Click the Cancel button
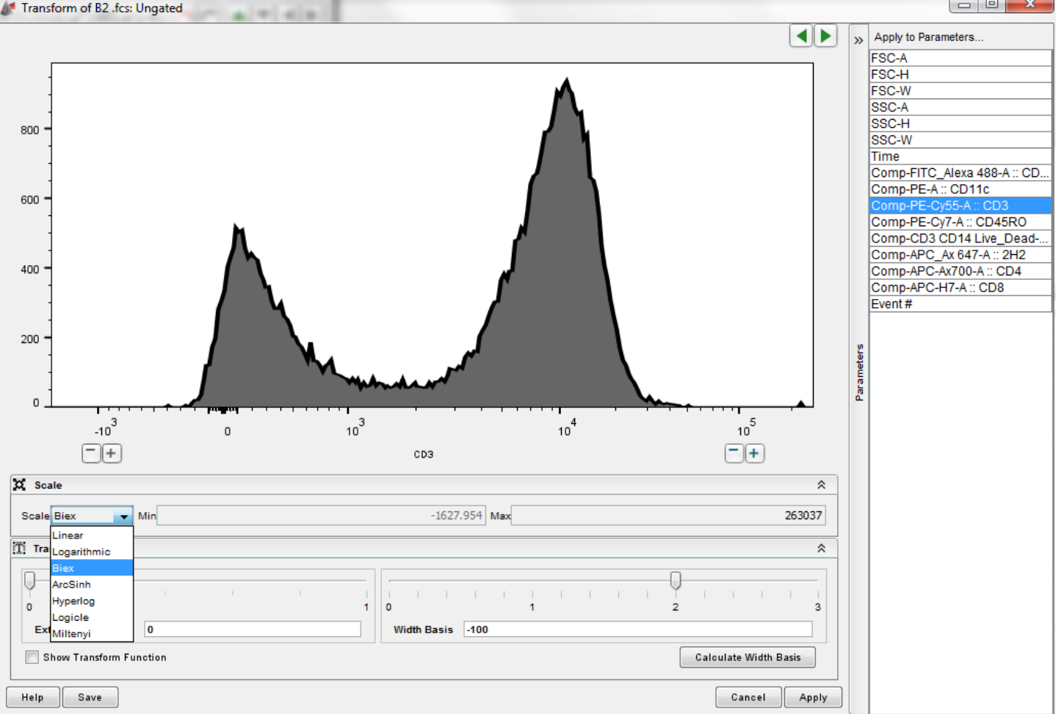 pos(748,697)
